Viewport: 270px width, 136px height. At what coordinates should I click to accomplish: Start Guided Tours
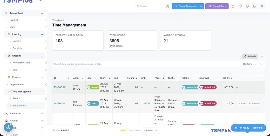(x=217, y=6)
